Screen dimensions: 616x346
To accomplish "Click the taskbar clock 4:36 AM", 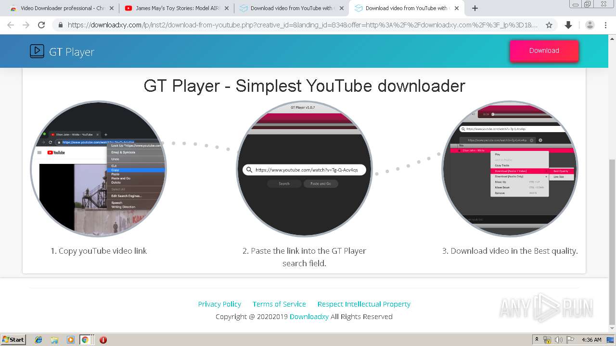I will coord(591,340).
